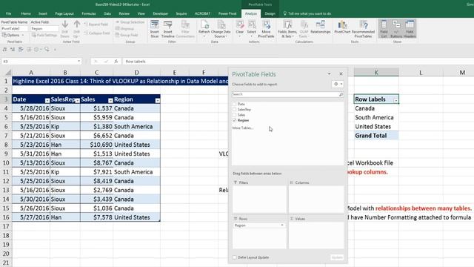The width and height of the screenshot is (474, 267).
Task: Click the Drill Up arrow
Action: [x=77, y=24]
